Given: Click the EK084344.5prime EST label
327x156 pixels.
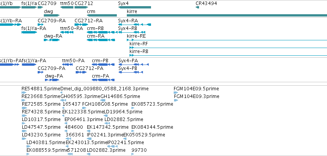Looking at the screenshot, I should 152,127.
